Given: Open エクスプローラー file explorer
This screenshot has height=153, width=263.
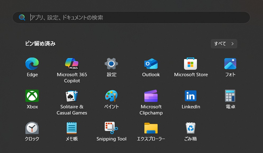Looking at the screenshot, I should coord(151,128).
